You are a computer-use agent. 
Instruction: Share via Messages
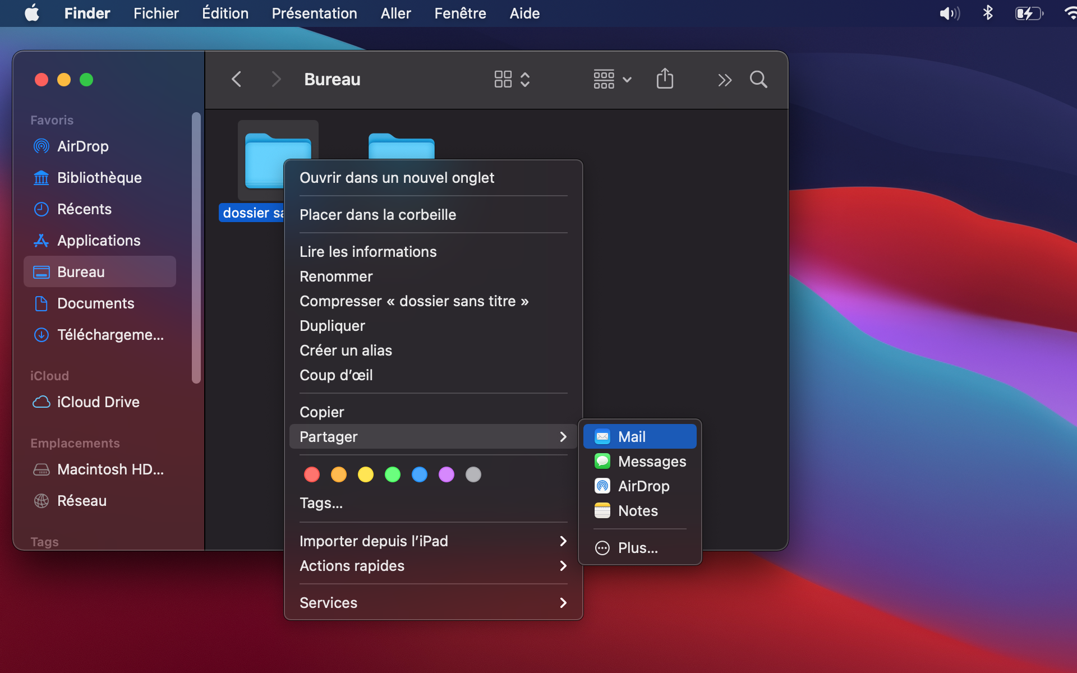click(640, 462)
